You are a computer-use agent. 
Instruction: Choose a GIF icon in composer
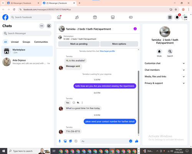coord(76,141)
